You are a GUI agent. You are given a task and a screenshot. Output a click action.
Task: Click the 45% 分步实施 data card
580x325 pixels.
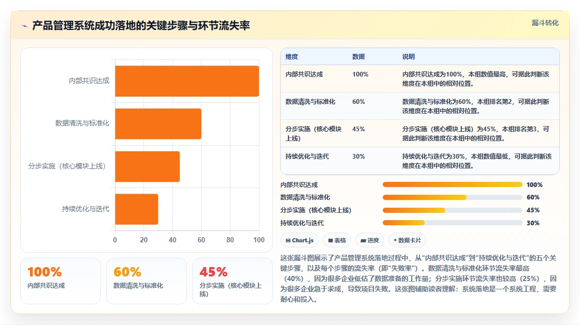tap(233, 281)
